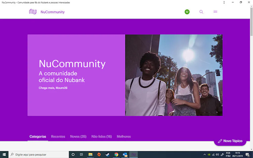Open the green M user avatar
The image size is (253, 158).
187,12
